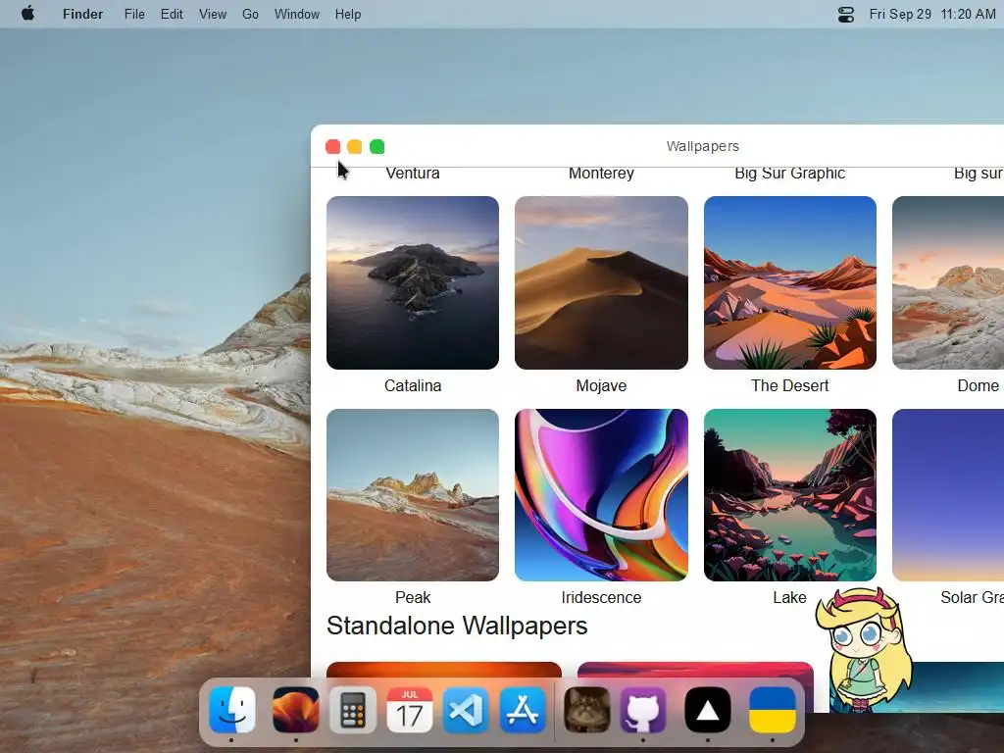This screenshot has height=753, width=1004.
Task: Click the Ventura wallpaper label
Action: point(413,175)
